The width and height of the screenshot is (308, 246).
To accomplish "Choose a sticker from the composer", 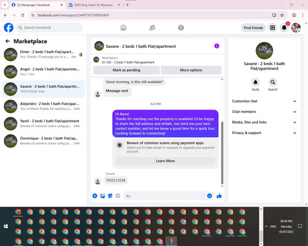I will [x=110, y=196].
